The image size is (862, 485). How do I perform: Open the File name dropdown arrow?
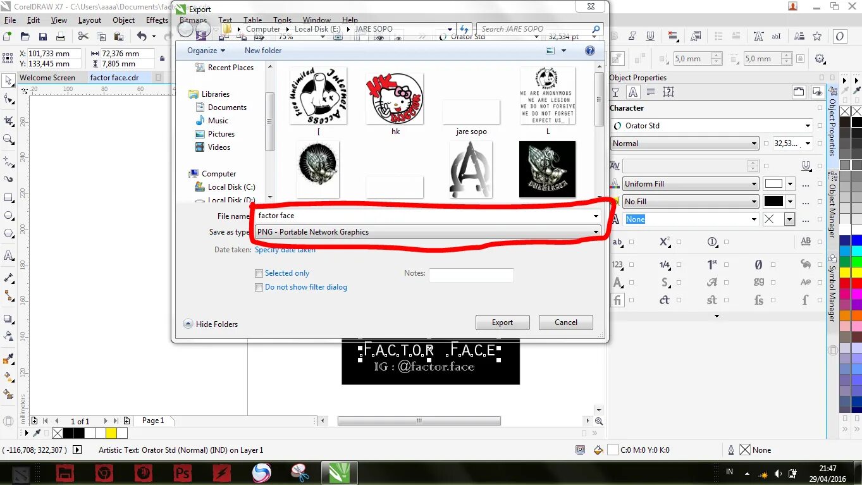(x=596, y=216)
